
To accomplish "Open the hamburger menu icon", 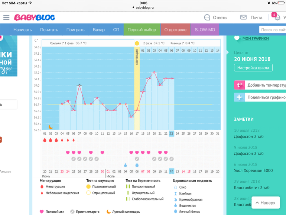I will [6, 17].
